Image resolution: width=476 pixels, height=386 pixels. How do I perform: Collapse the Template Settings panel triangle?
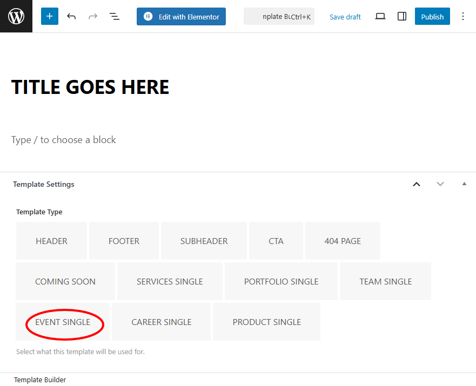(464, 184)
